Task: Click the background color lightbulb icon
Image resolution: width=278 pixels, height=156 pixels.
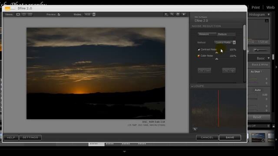Action: pyautogui.click(x=184, y=14)
